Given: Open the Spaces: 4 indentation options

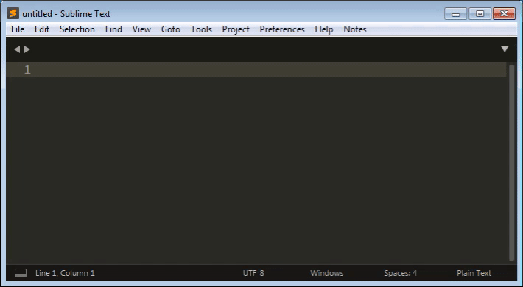Looking at the screenshot, I should (400, 273).
